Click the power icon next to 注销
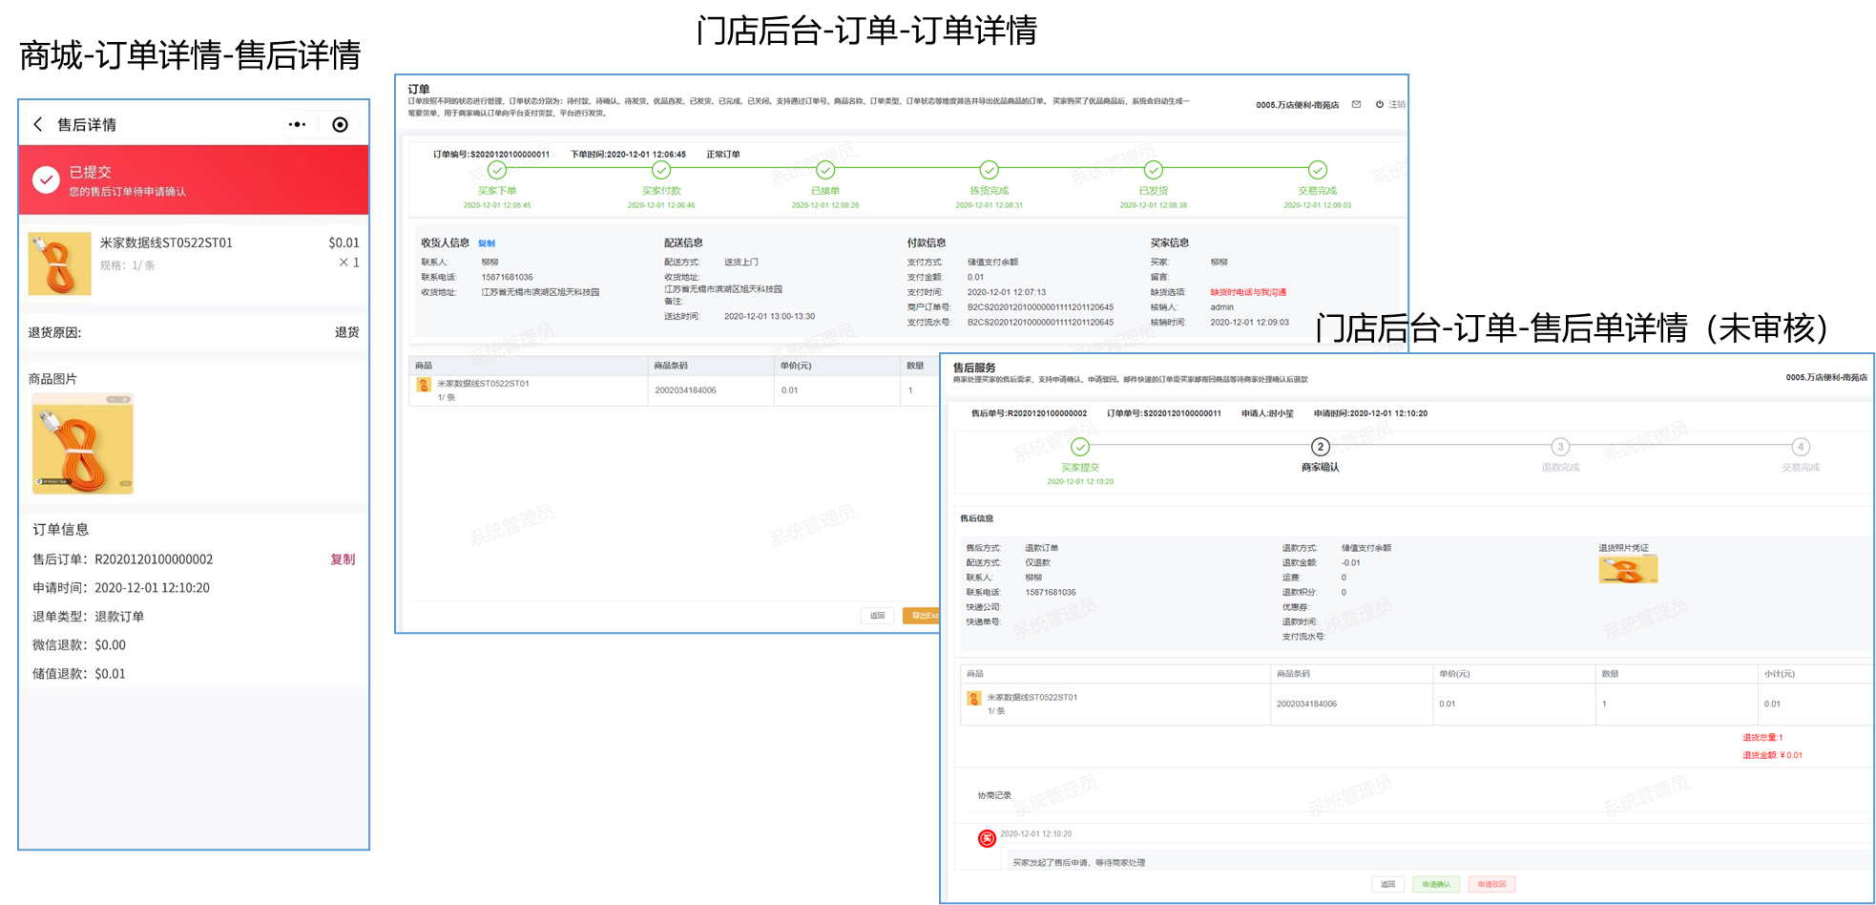This screenshot has width=1876, height=905. click(x=1379, y=104)
